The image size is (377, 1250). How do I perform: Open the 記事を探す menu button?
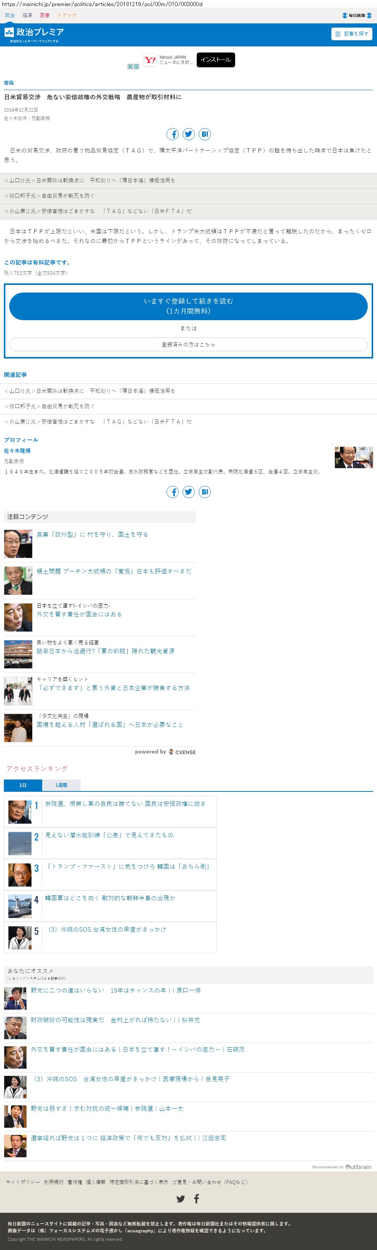click(x=352, y=34)
